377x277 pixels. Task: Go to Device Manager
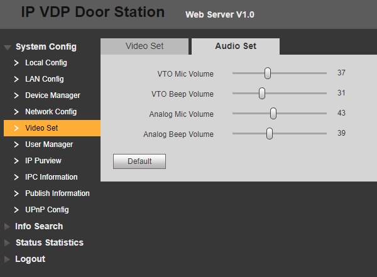coord(52,95)
